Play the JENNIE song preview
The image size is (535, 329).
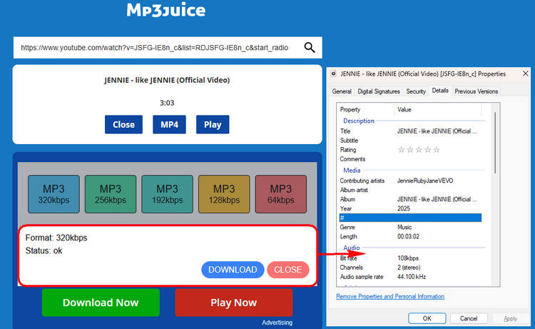point(213,125)
